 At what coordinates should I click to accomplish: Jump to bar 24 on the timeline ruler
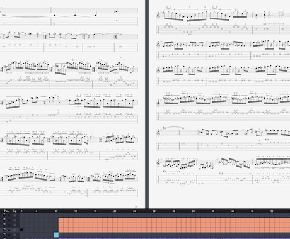click(134, 211)
